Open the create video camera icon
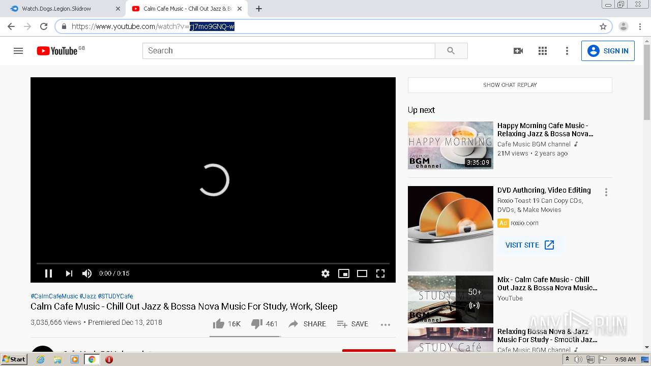The width and height of the screenshot is (651, 366). click(518, 51)
